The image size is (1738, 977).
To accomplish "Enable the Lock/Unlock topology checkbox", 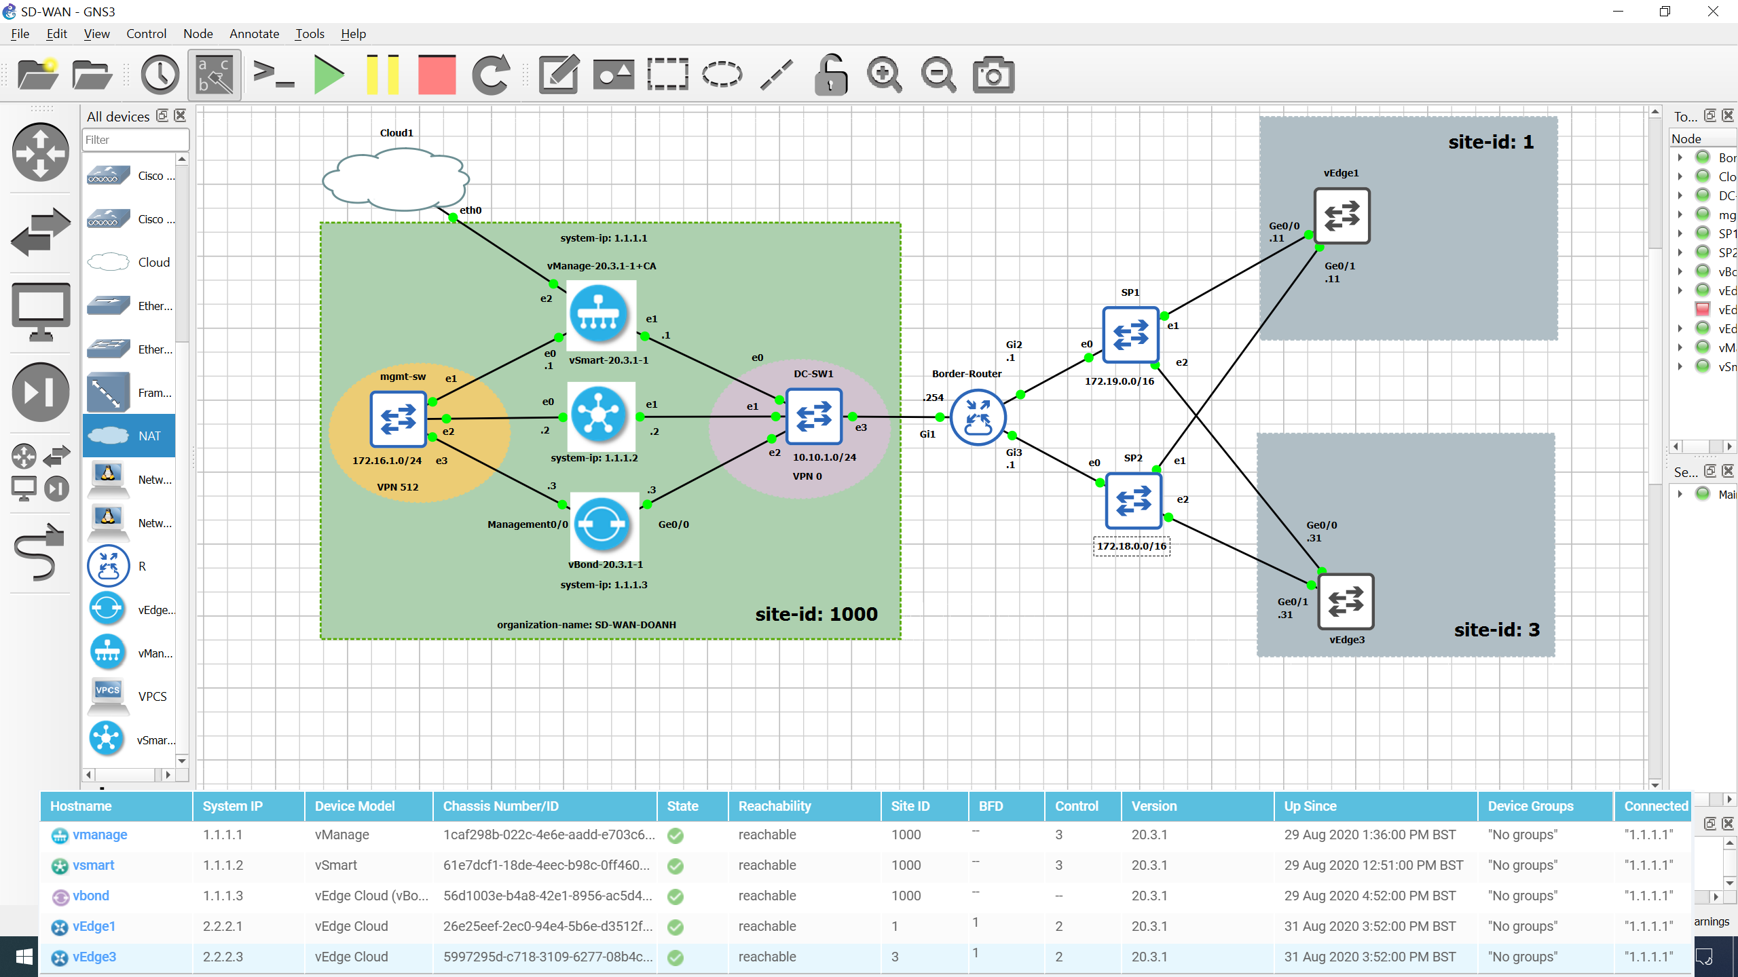I will (831, 74).
